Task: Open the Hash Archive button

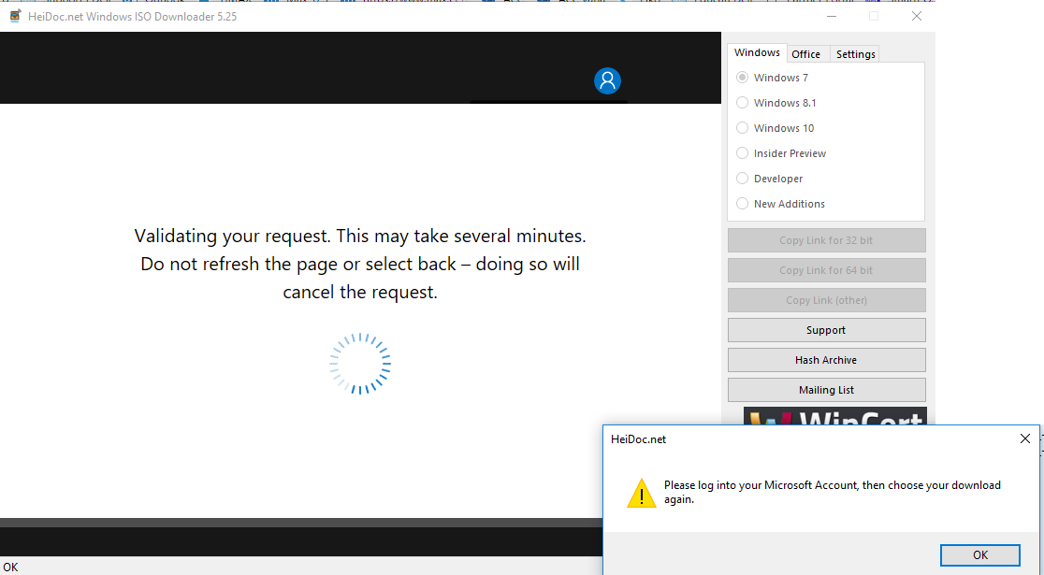Action: tap(826, 360)
